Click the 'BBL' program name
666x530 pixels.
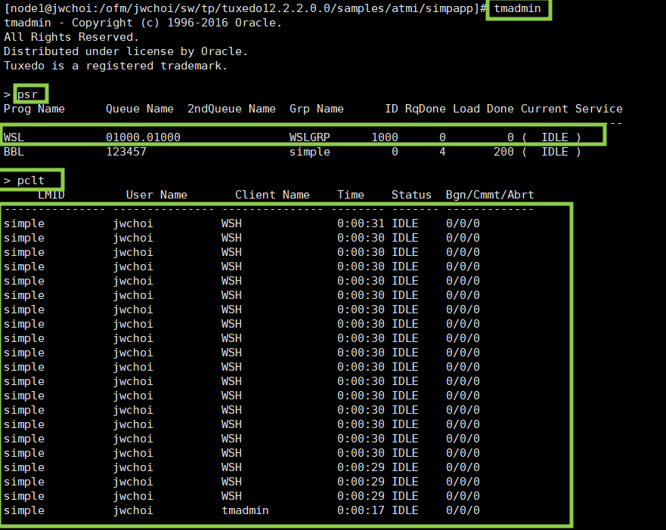pos(14,152)
